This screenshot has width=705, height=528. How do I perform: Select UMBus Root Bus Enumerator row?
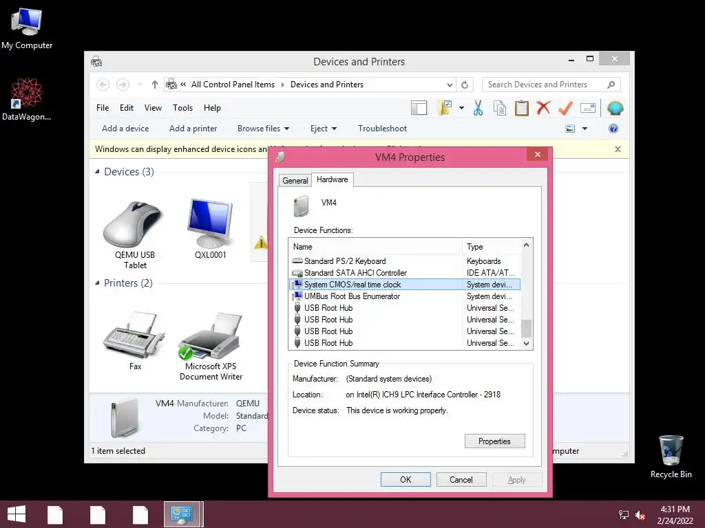tap(405, 296)
